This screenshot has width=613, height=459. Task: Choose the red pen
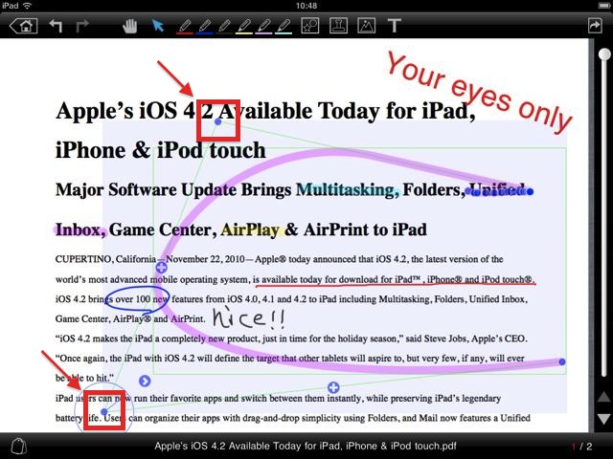point(185,27)
